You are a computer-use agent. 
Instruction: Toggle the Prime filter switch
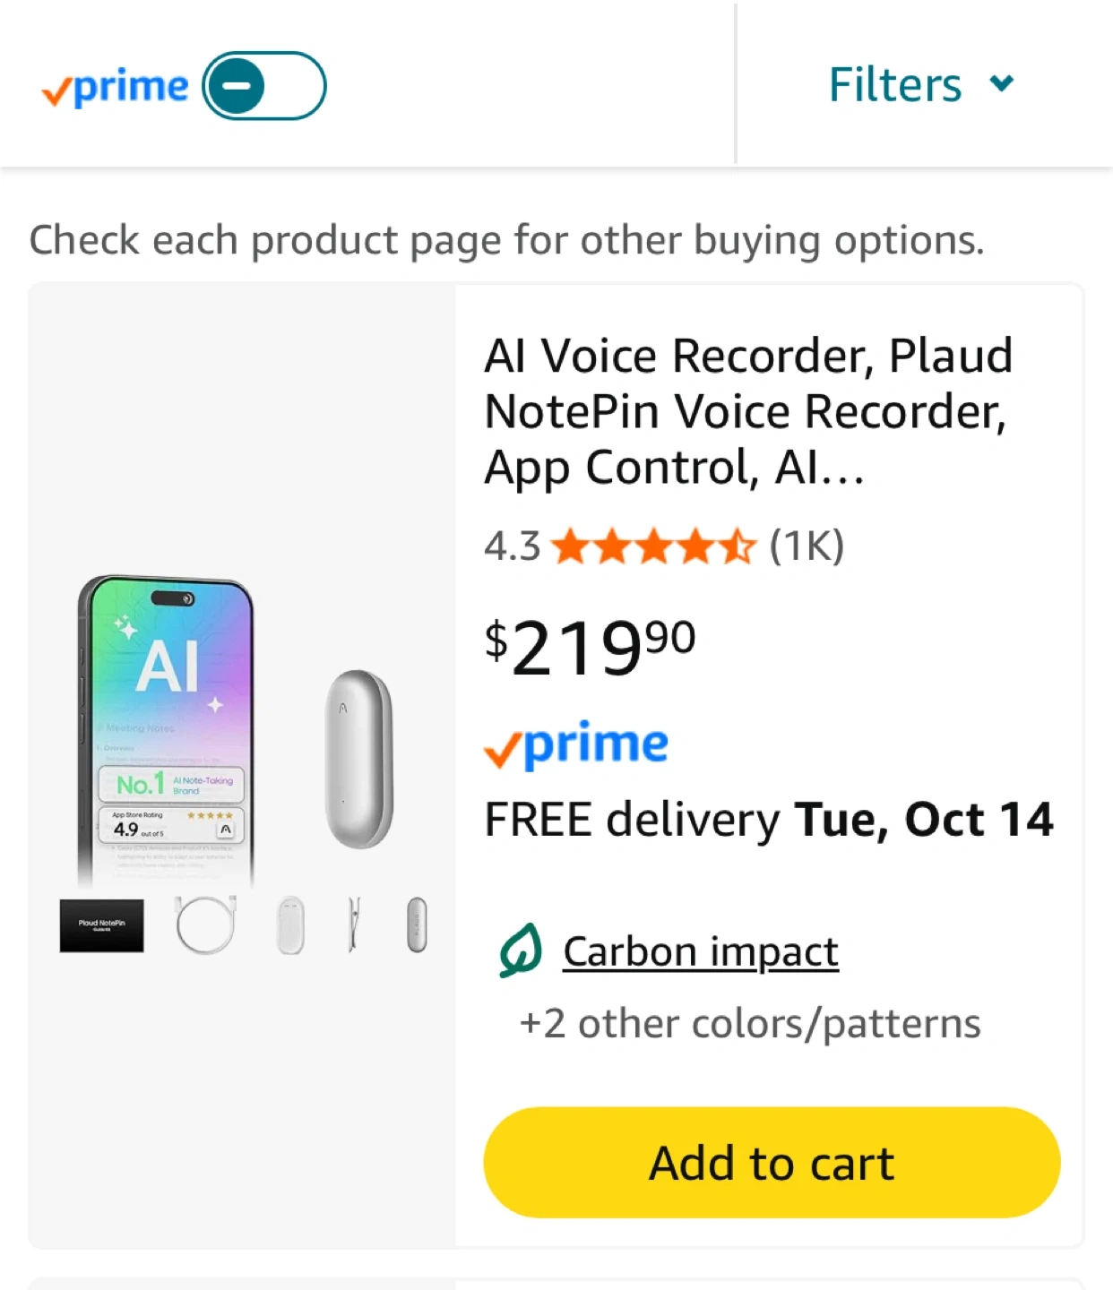(263, 86)
